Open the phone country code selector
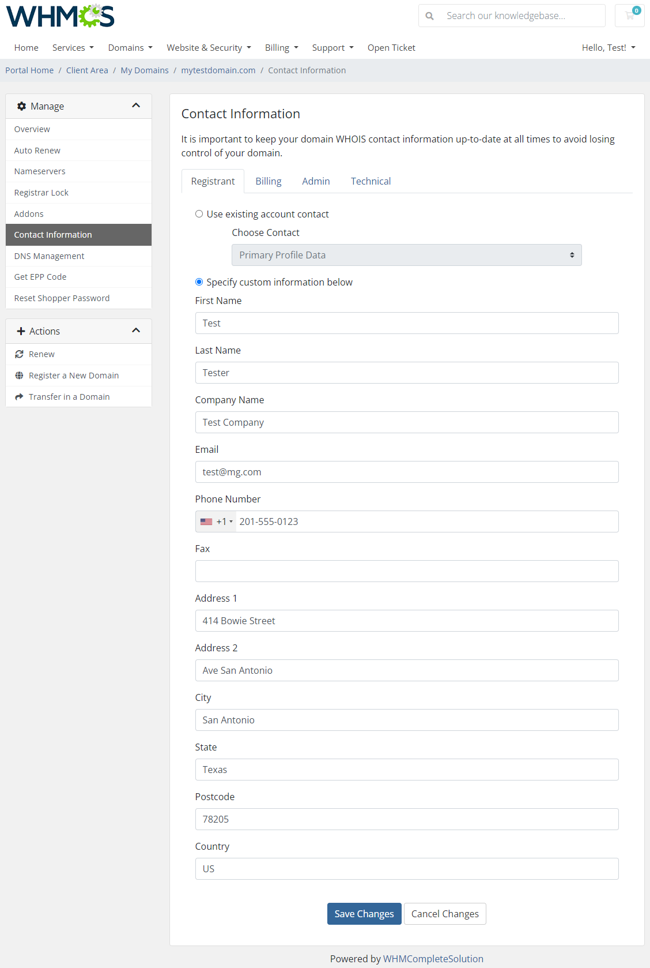Viewport: 650px width, 968px height. [217, 521]
